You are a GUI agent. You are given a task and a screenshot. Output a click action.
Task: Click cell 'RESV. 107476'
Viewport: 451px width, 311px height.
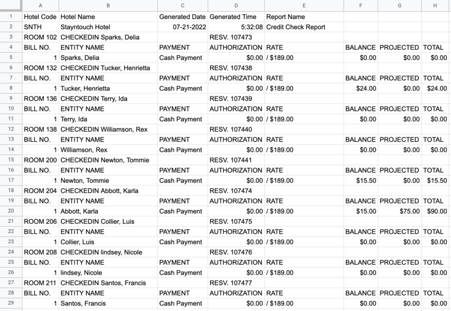tap(236, 252)
